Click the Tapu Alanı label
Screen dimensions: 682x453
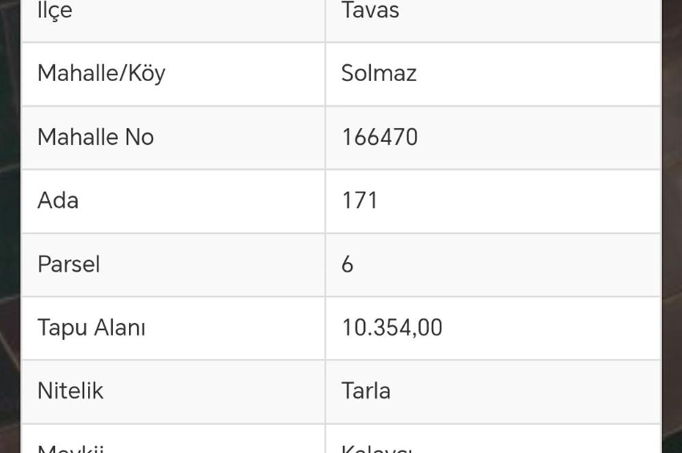click(91, 327)
